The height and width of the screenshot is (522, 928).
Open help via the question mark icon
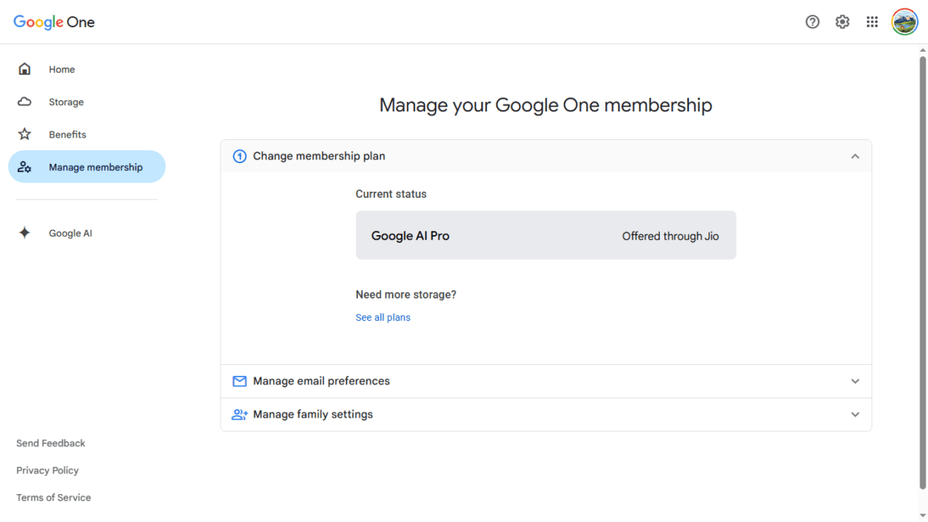812,22
